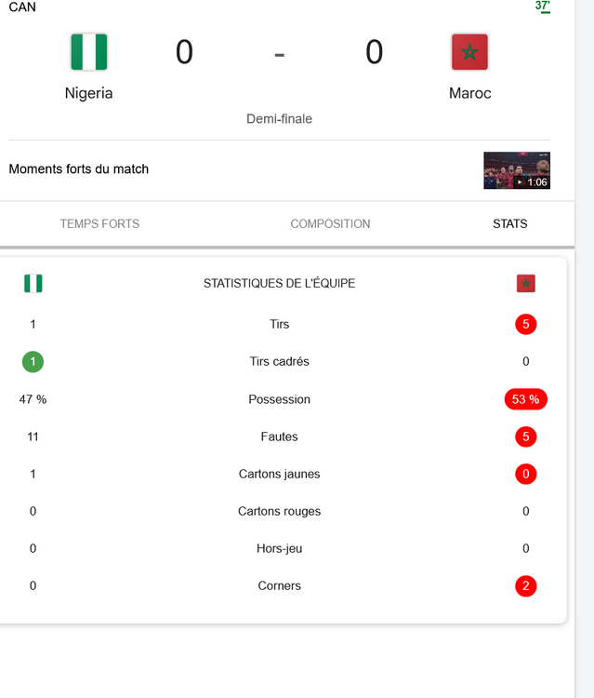
Task: Click the Nigeria team name
Action: (89, 93)
